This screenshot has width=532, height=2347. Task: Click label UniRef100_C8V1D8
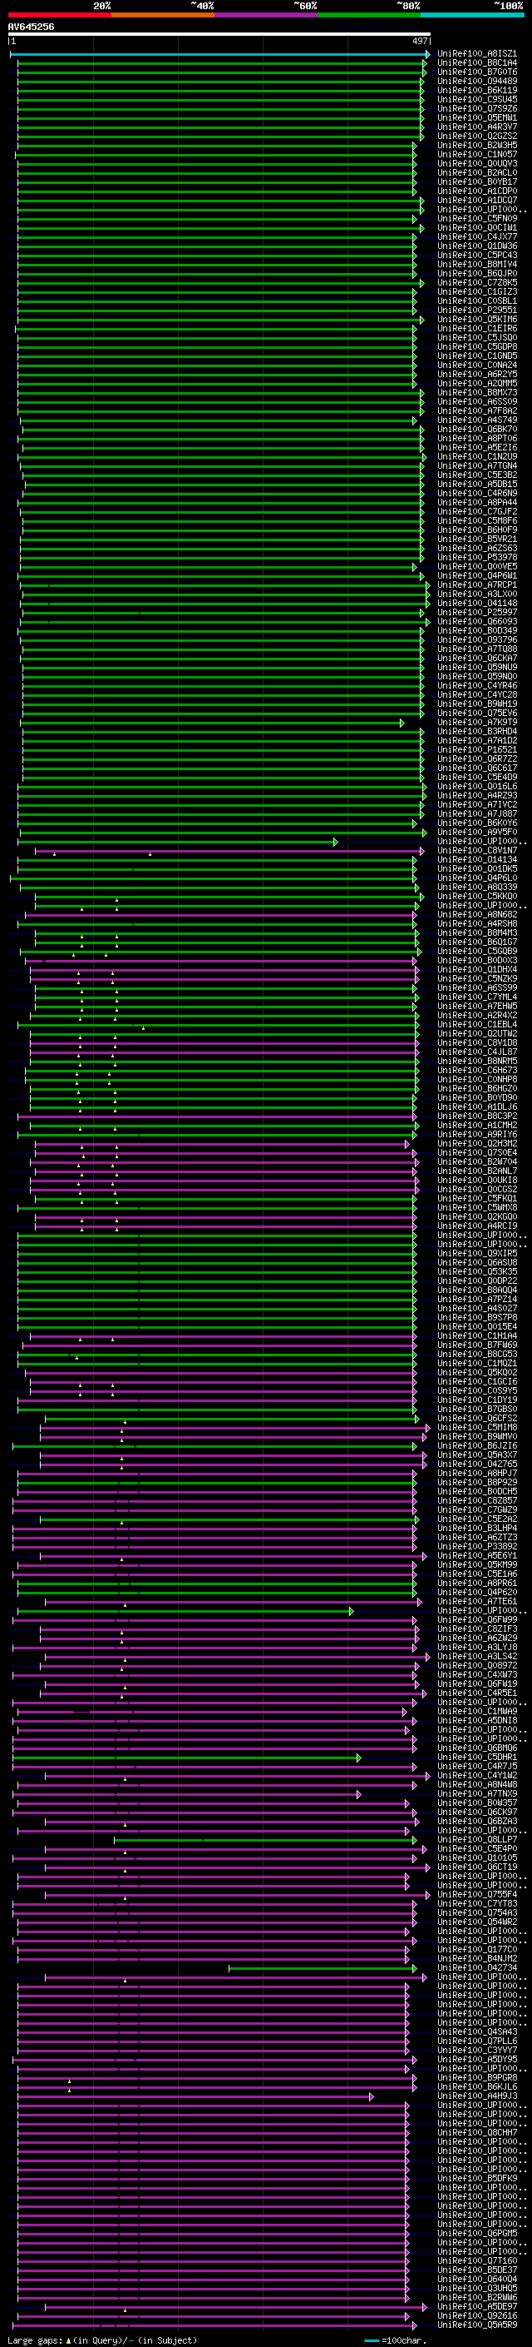tap(476, 1042)
